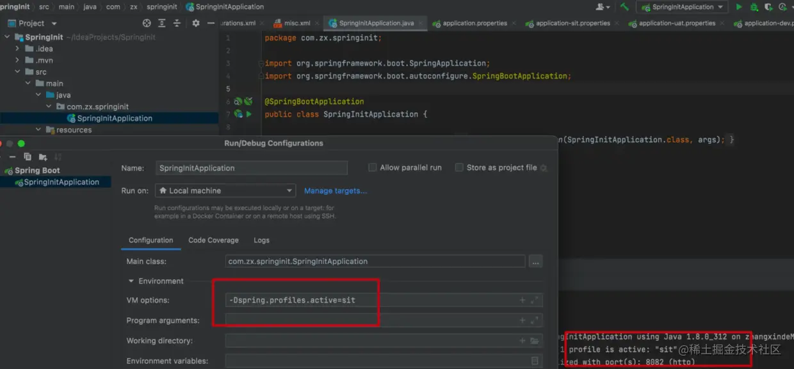The height and width of the screenshot is (369, 794).
Task: Click the run gutter arrow on line 7
Action: point(249,114)
